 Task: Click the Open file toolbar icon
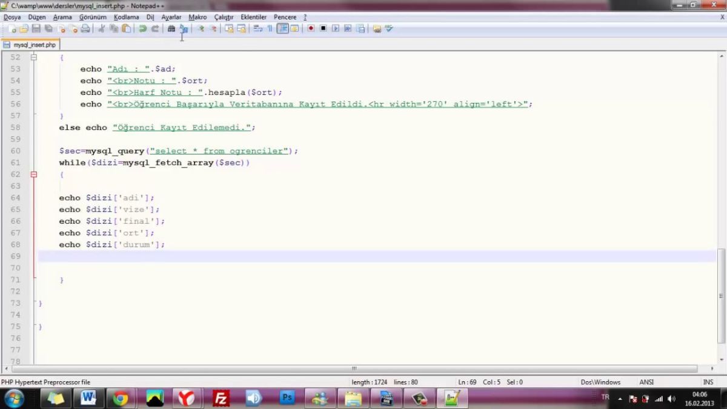tap(24, 28)
